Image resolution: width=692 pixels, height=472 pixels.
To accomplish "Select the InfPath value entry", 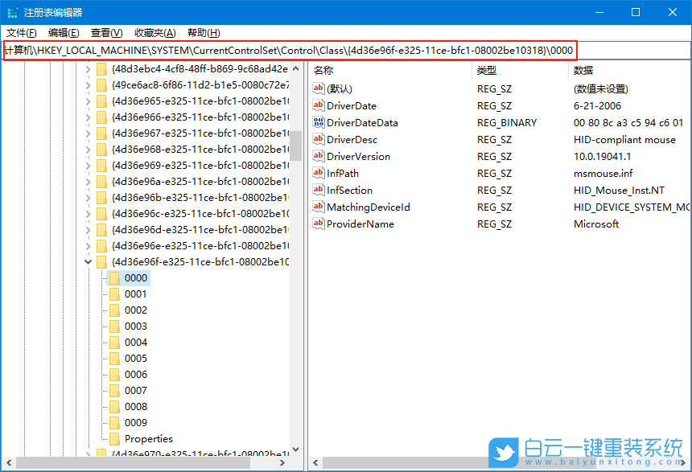I will coord(344,173).
